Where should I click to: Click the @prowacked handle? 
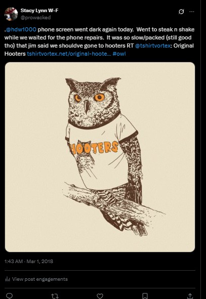click(x=35, y=17)
